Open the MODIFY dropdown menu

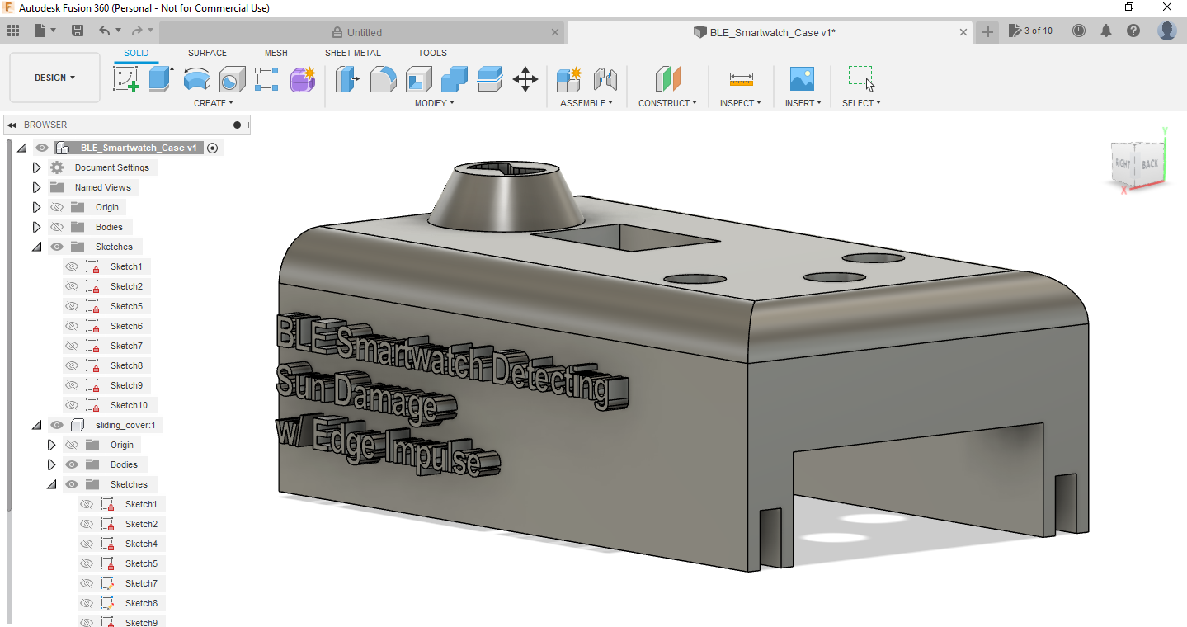click(435, 103)
